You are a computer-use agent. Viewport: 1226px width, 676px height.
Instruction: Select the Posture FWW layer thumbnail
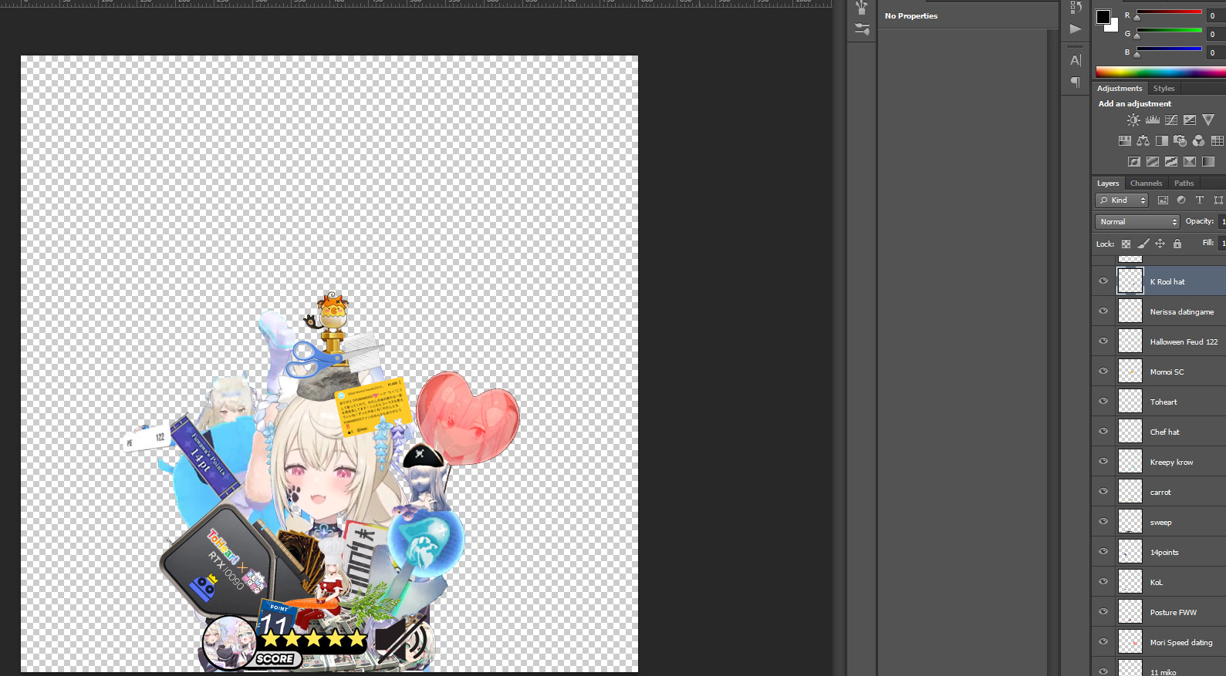pyautogui.click(x=1130, y=612)
